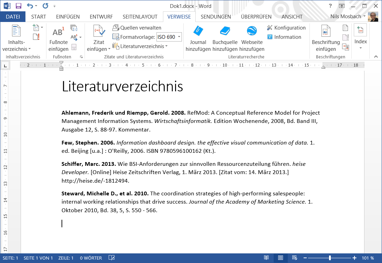Save document with the floppy disk icon
The width and height of the screenshot is (382, 263).
coord(19,6)
